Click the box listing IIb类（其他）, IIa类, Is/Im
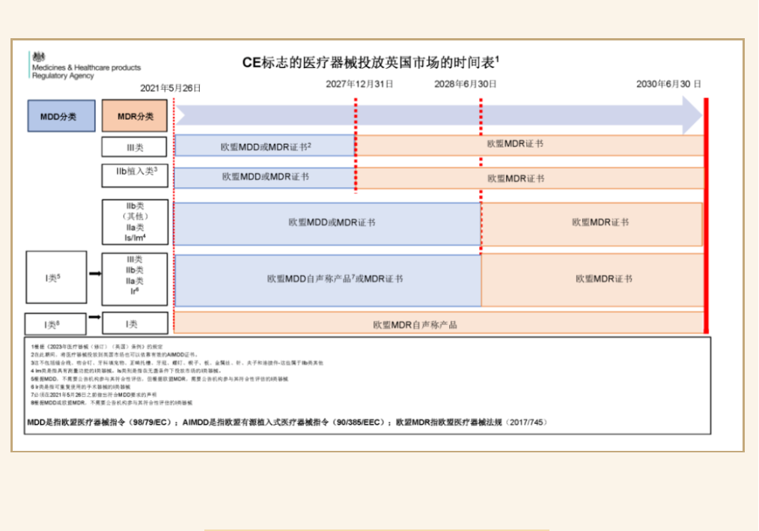The width and height of the screenshot is (759, 531). [x=135, y=222]
